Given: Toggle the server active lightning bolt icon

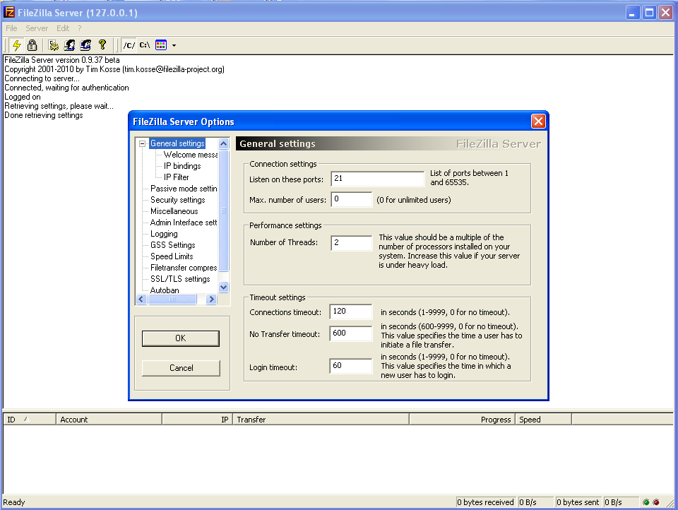Looking at the screenshot, I should (18, 45).
